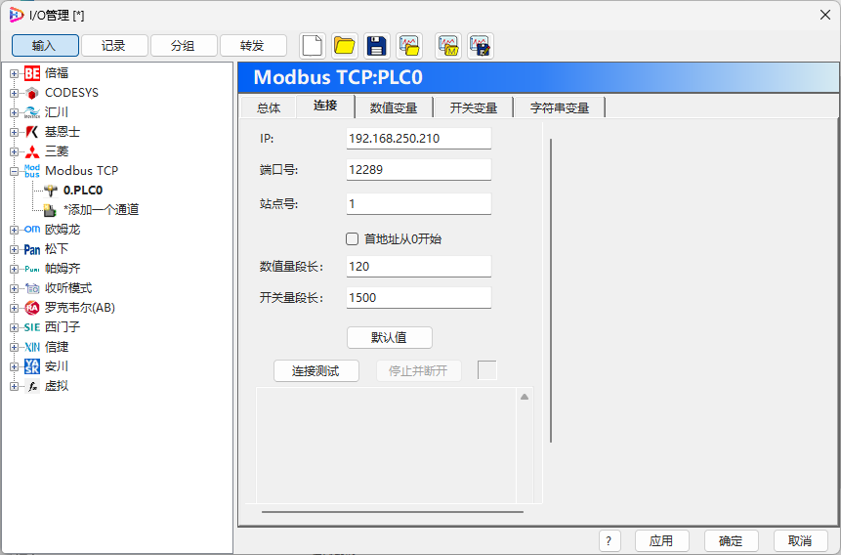Click the 安川 brand icon
841x555 pixels.
pyautogui.click(x=32, y=366)
